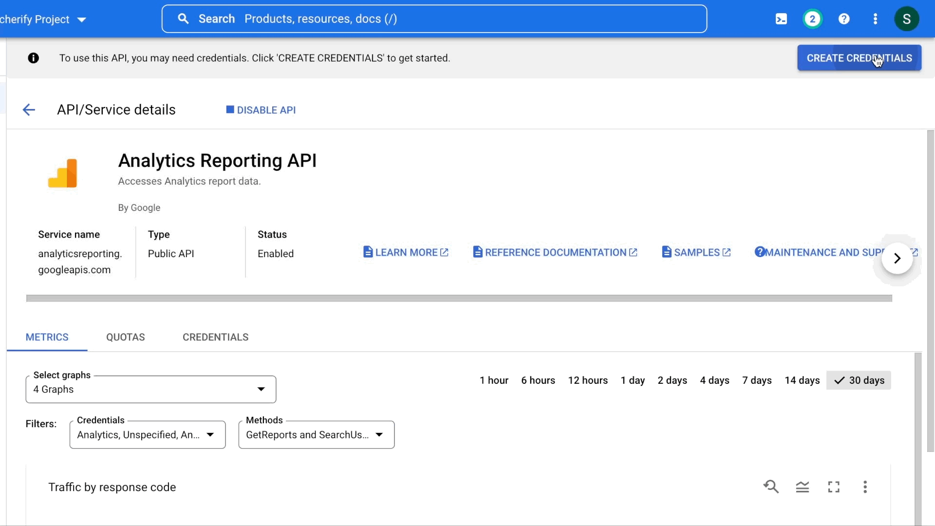The width and height of the screenshot is (935, 526).
Task: Reset zoom on Traffic by response code chart
Action: point(771,487)
